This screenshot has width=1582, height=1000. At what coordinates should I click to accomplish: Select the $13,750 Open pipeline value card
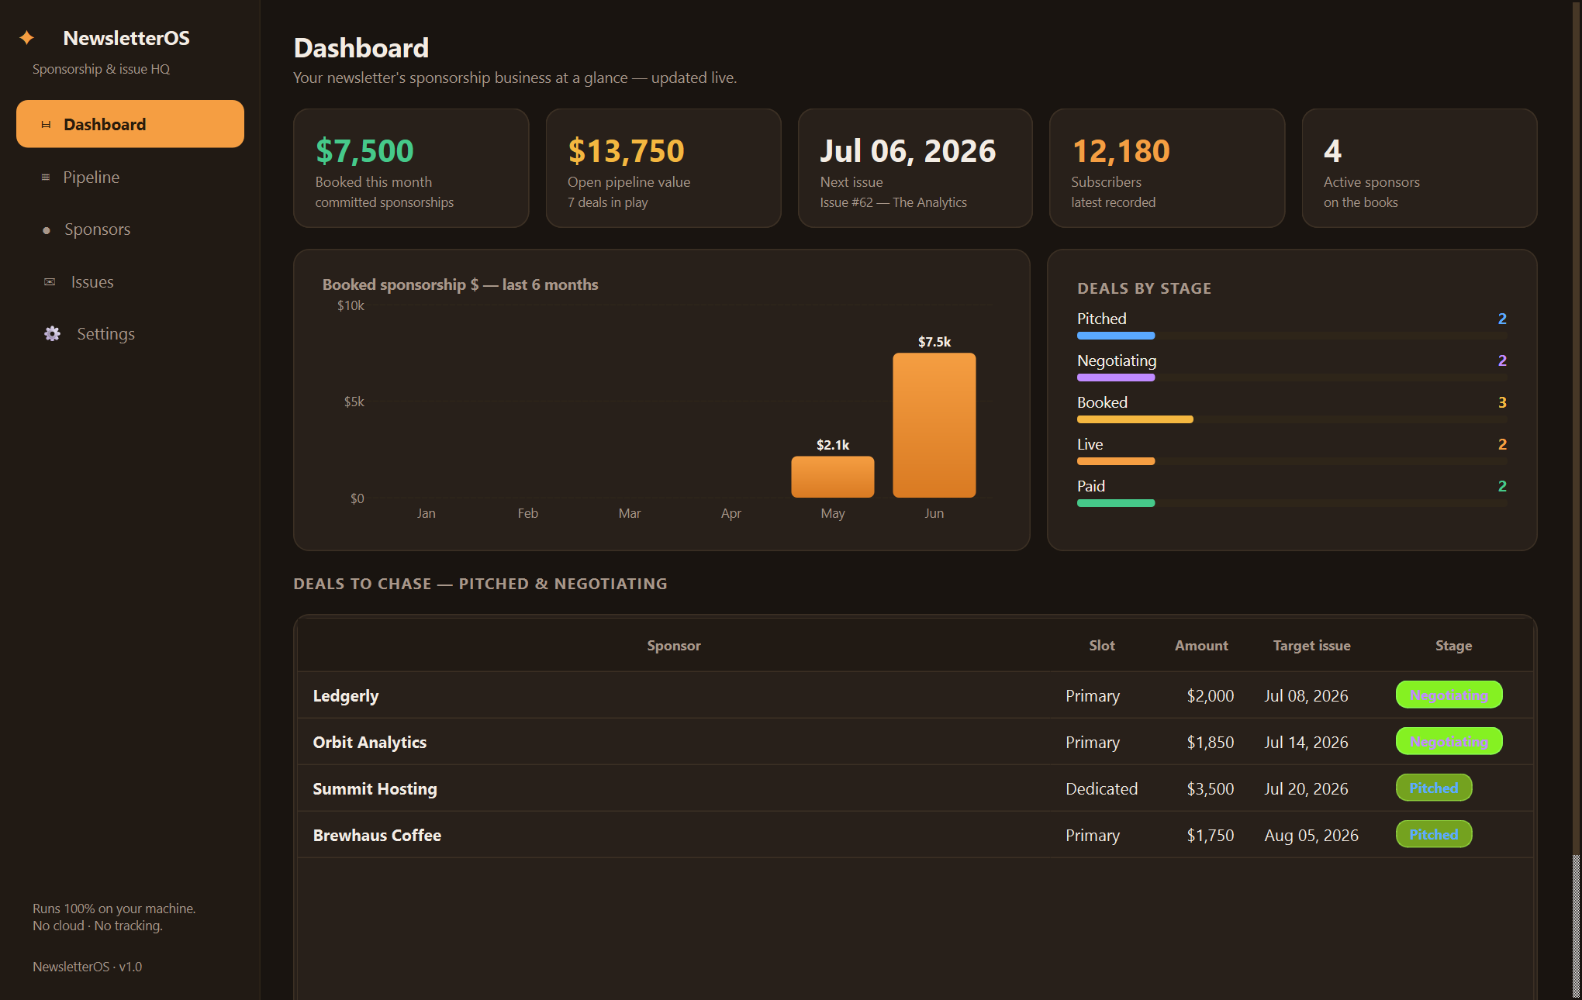click(x=663, y=168)
